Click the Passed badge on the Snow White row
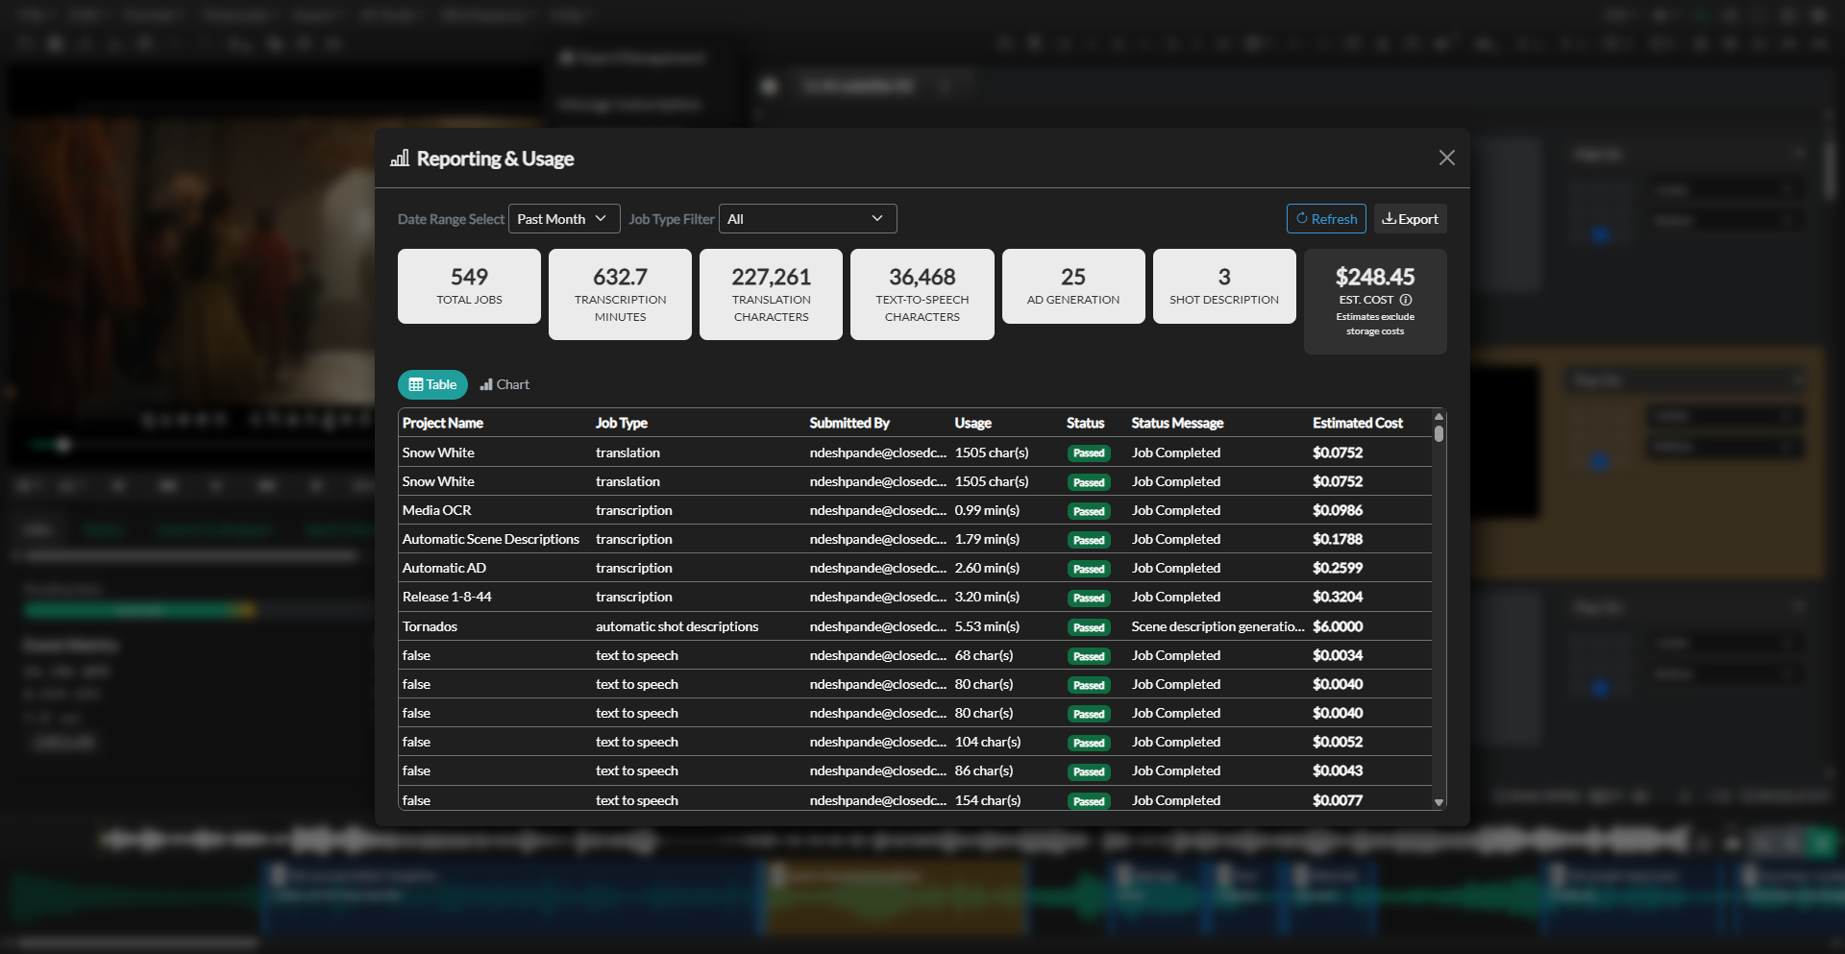This screenshot has height=954, width=1845. (1088, 453)
